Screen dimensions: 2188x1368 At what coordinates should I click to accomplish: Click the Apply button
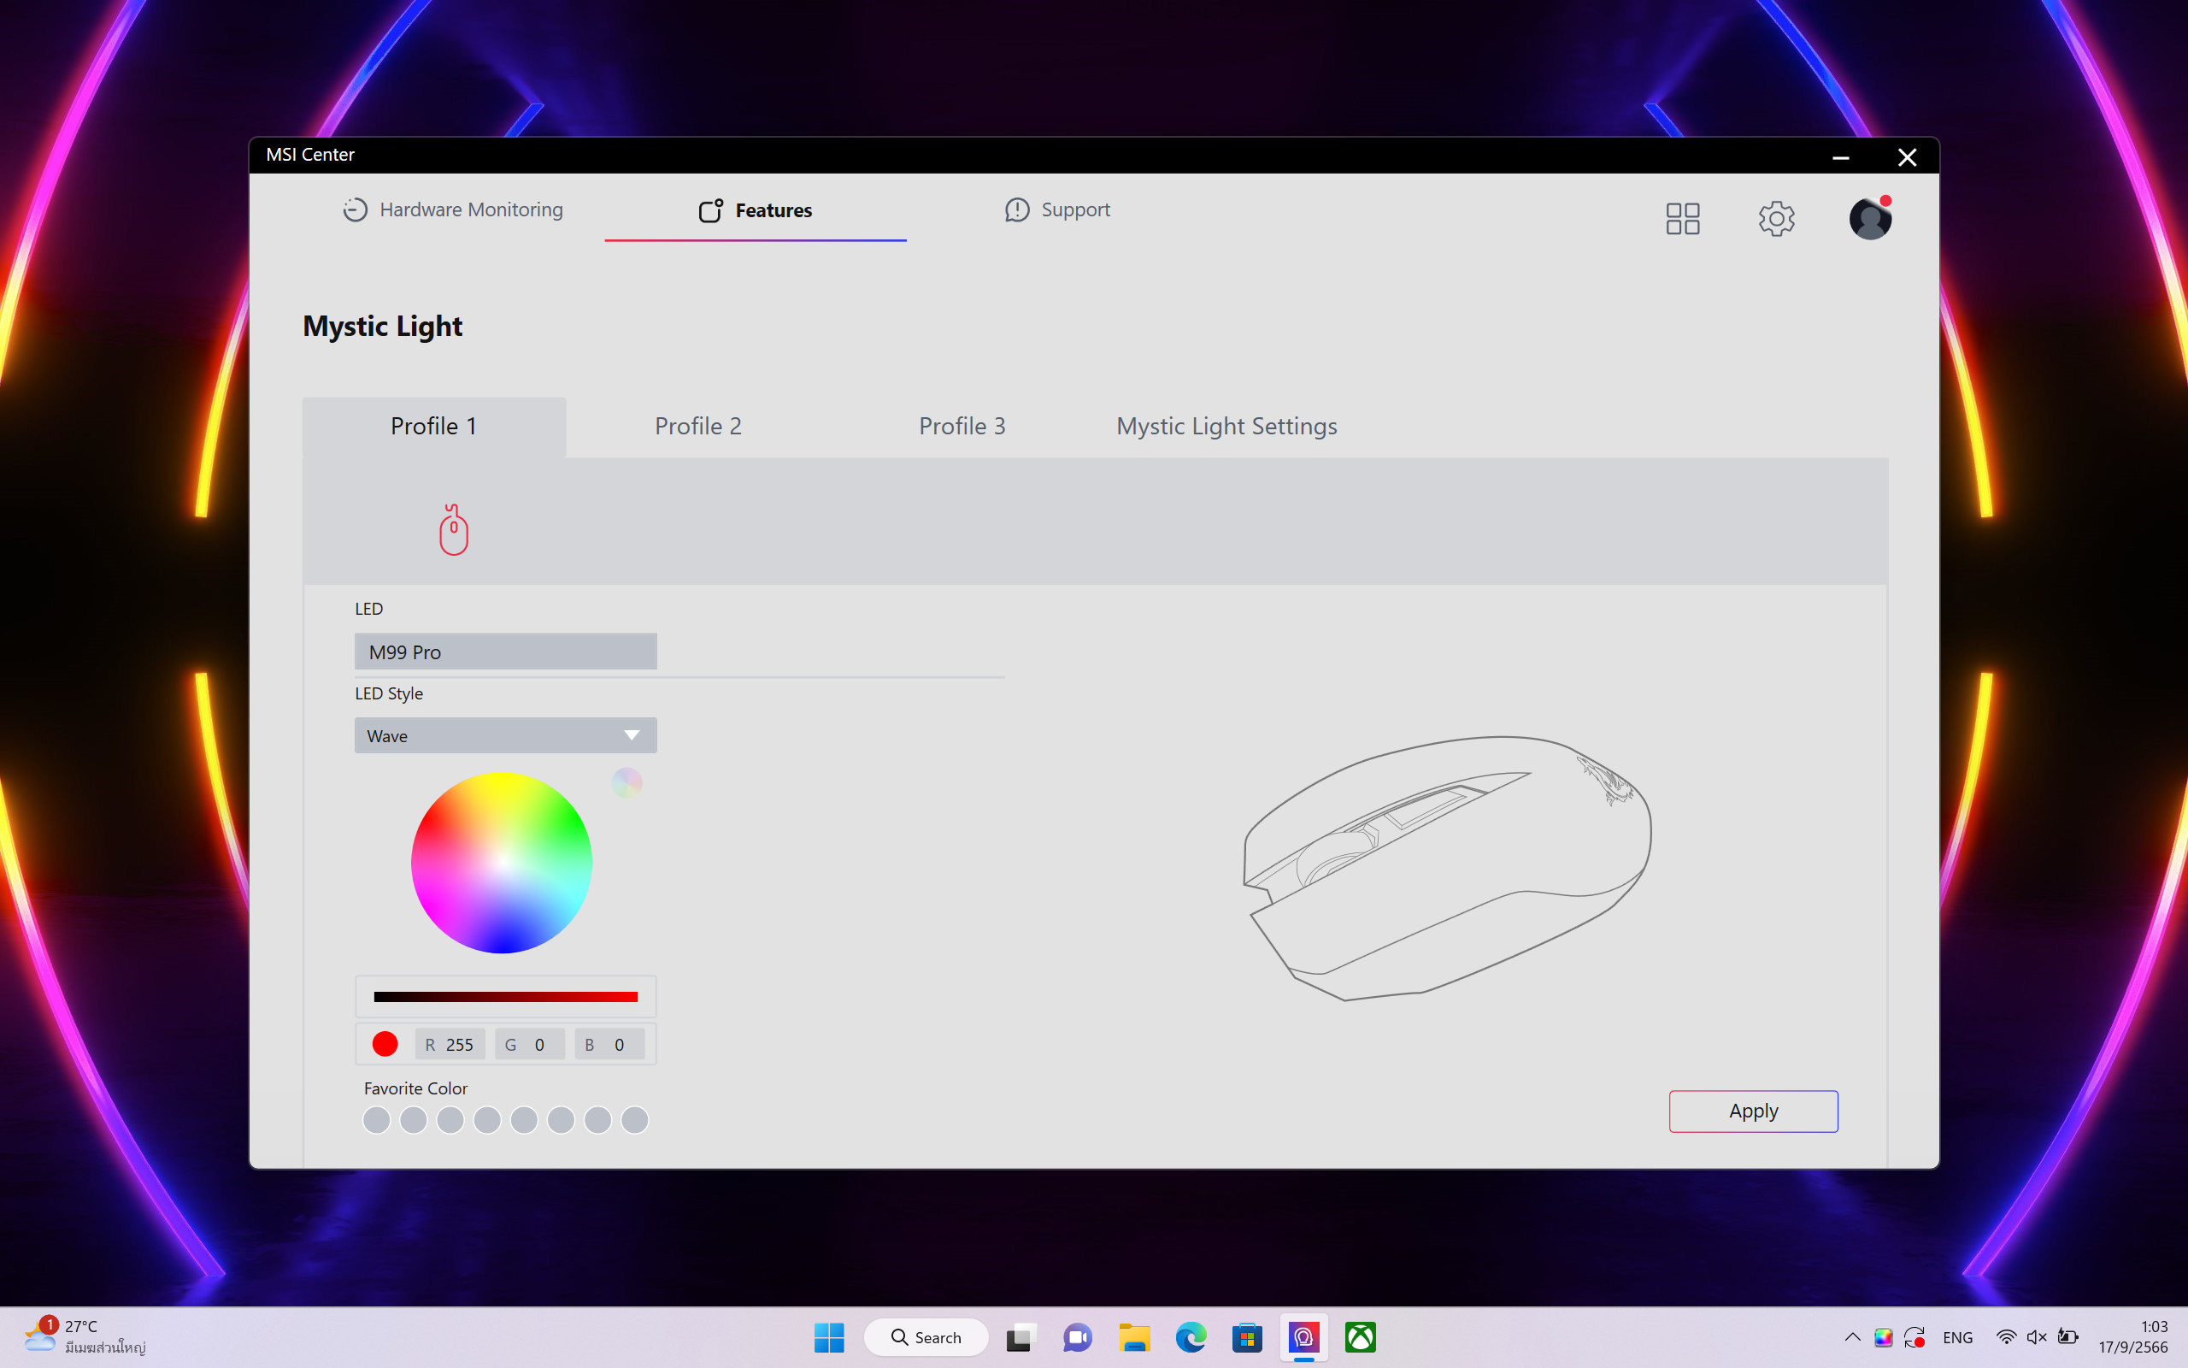(1753, 1111)
